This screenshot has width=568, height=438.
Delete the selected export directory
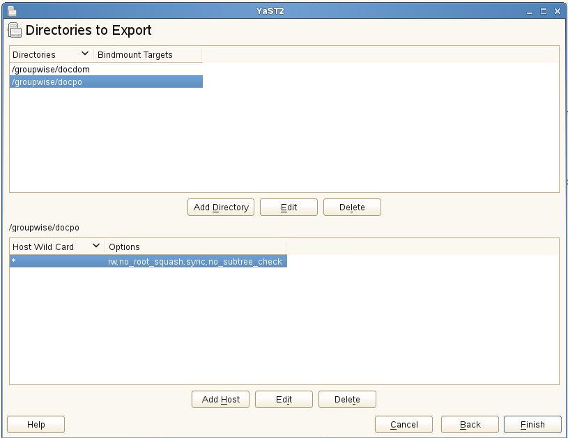352,208
